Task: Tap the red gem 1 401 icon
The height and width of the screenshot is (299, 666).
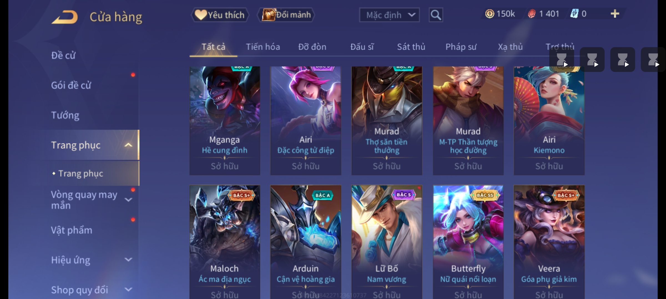Action: click(532, 14)
